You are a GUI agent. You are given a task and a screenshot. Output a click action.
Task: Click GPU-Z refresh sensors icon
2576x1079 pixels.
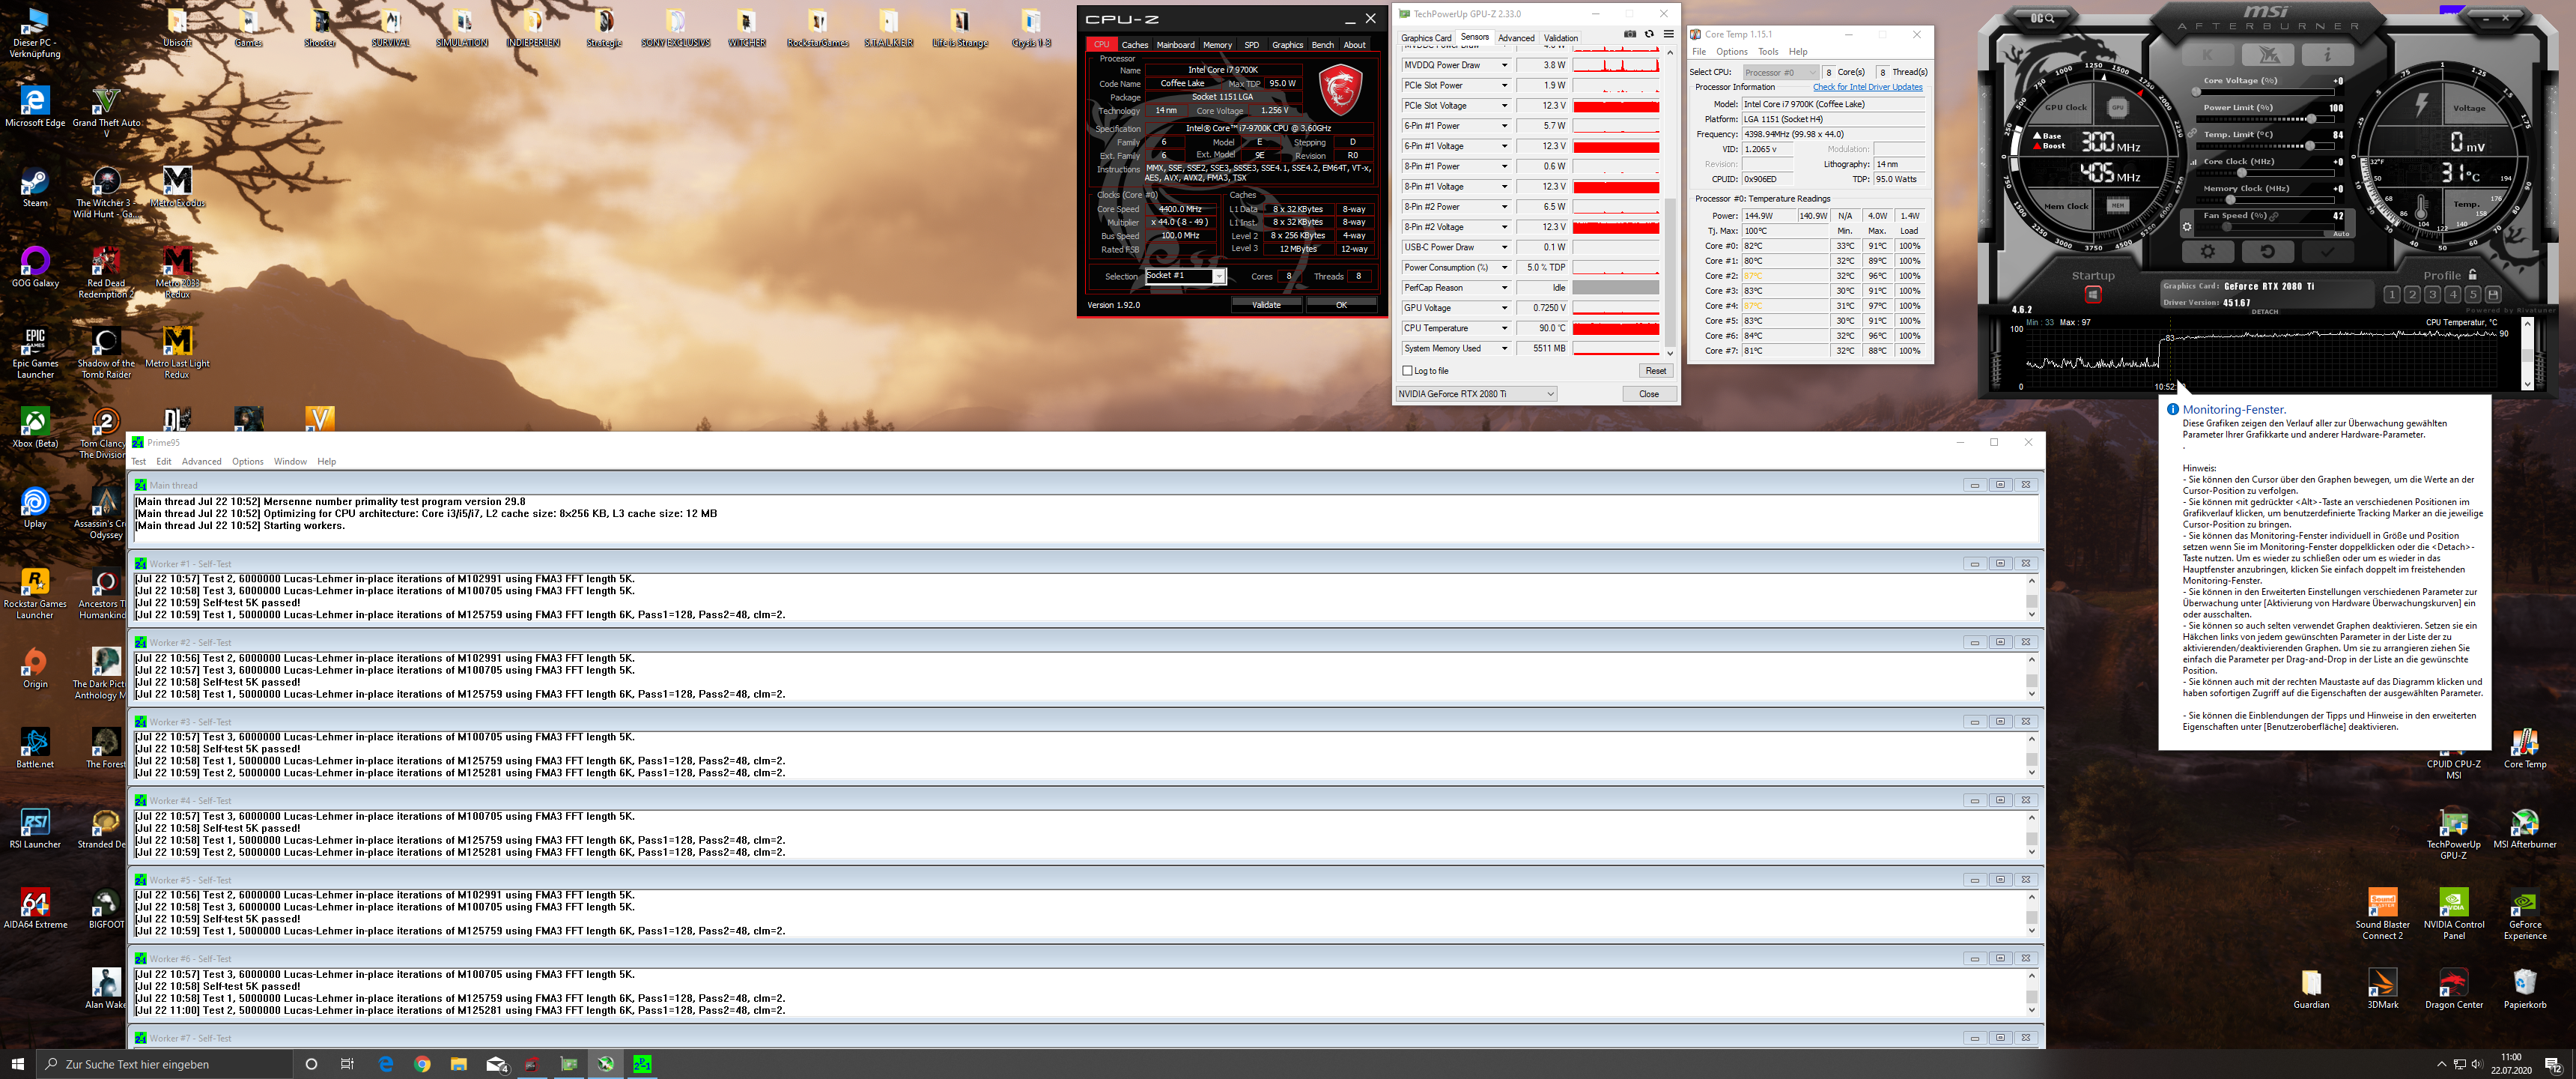(1649, 34)
